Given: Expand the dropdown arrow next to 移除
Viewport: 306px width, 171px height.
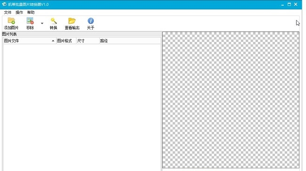Looking at the screenshot, I should tap(42, 24).
